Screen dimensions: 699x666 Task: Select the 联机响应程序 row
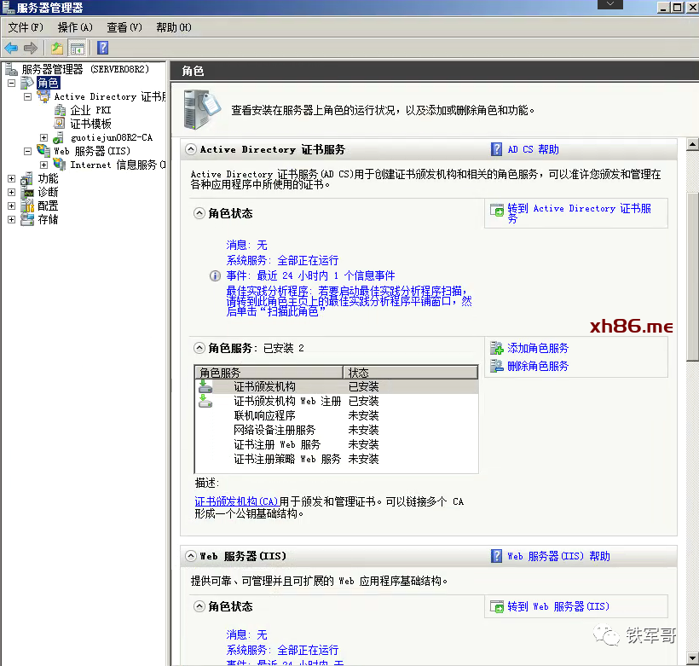coord(337,416)
